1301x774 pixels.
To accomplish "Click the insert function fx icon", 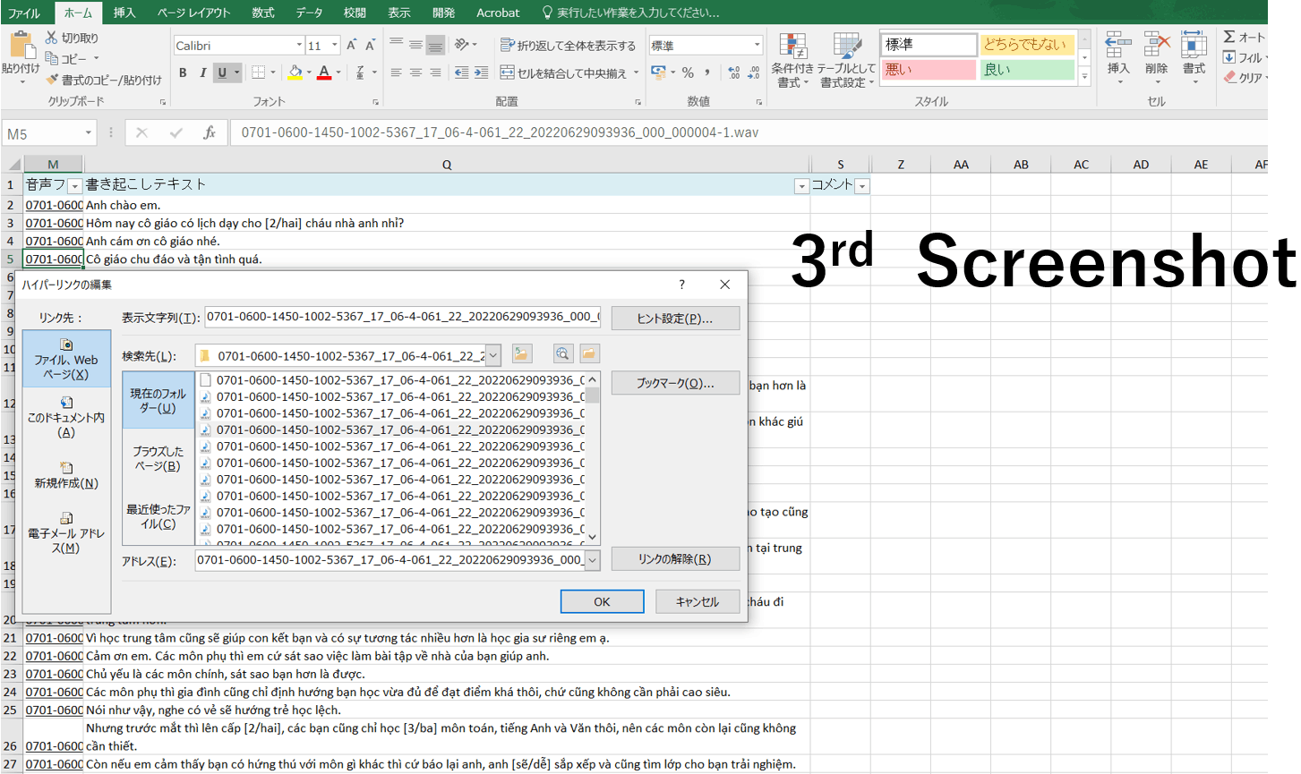I will [x=209, y=132].
